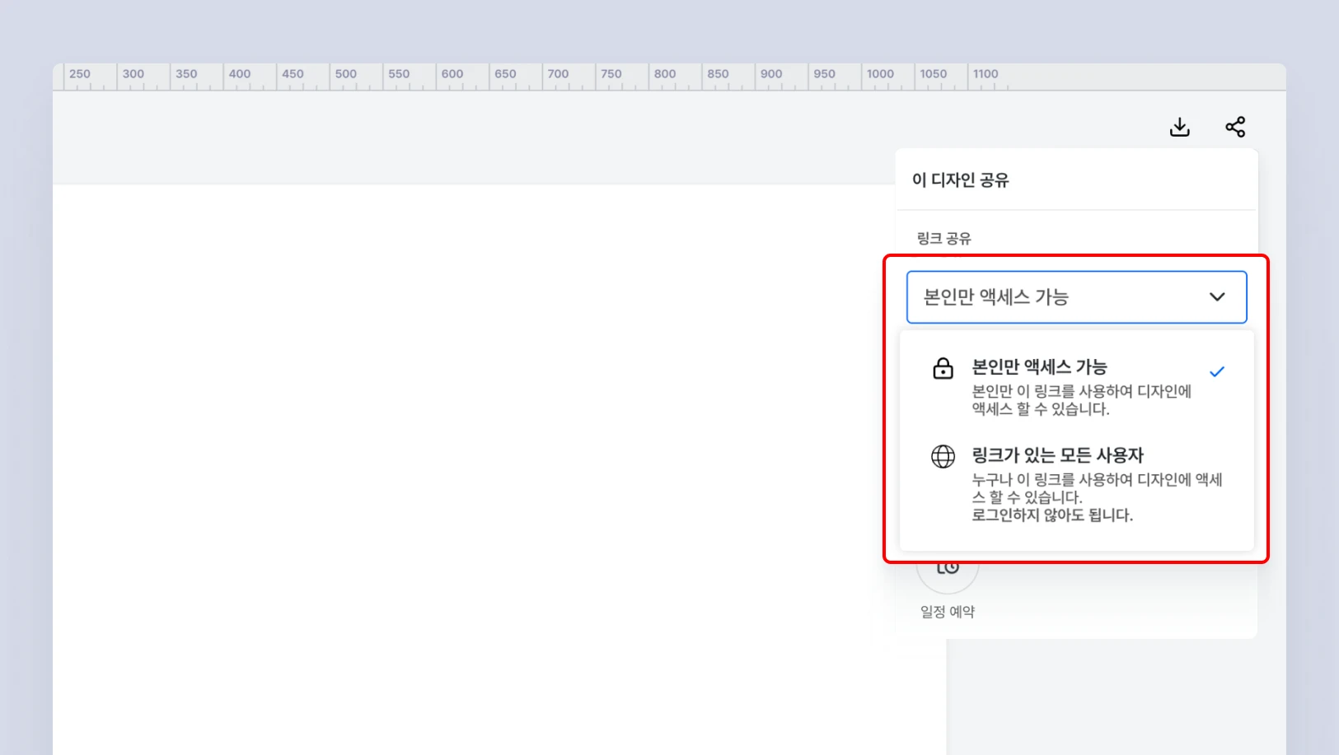Click the 1000 mark on the ruler
Screen dimensions: 1339x755
880,74
